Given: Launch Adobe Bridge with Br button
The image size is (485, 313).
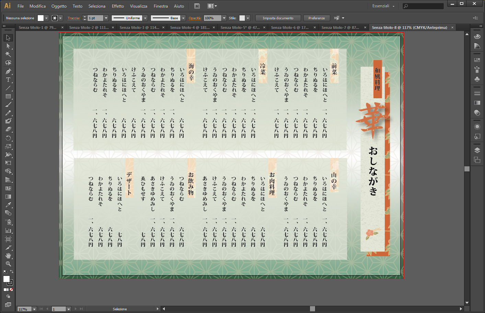Looking at the screenshot, I should [197, 6].
